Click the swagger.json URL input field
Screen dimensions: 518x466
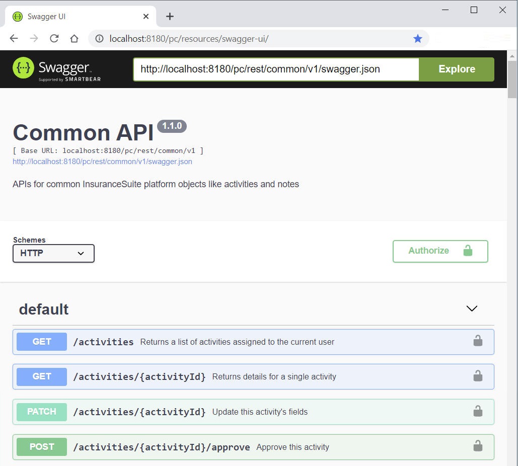276,69
